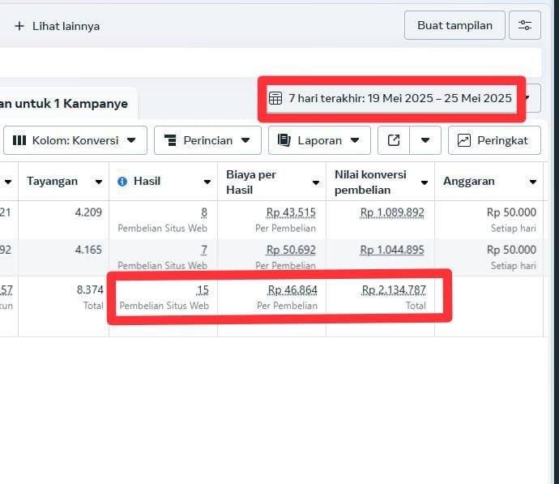Click info icon beside Hasil header

click(x=122, y=182)
